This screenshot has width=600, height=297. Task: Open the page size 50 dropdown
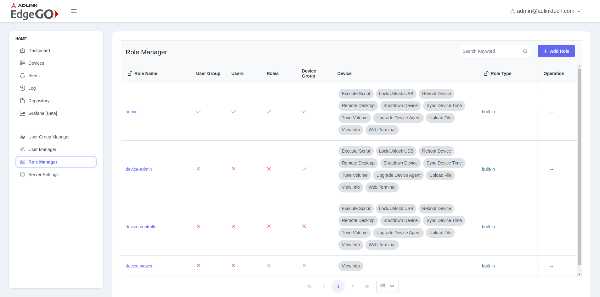tap(387, 286)
